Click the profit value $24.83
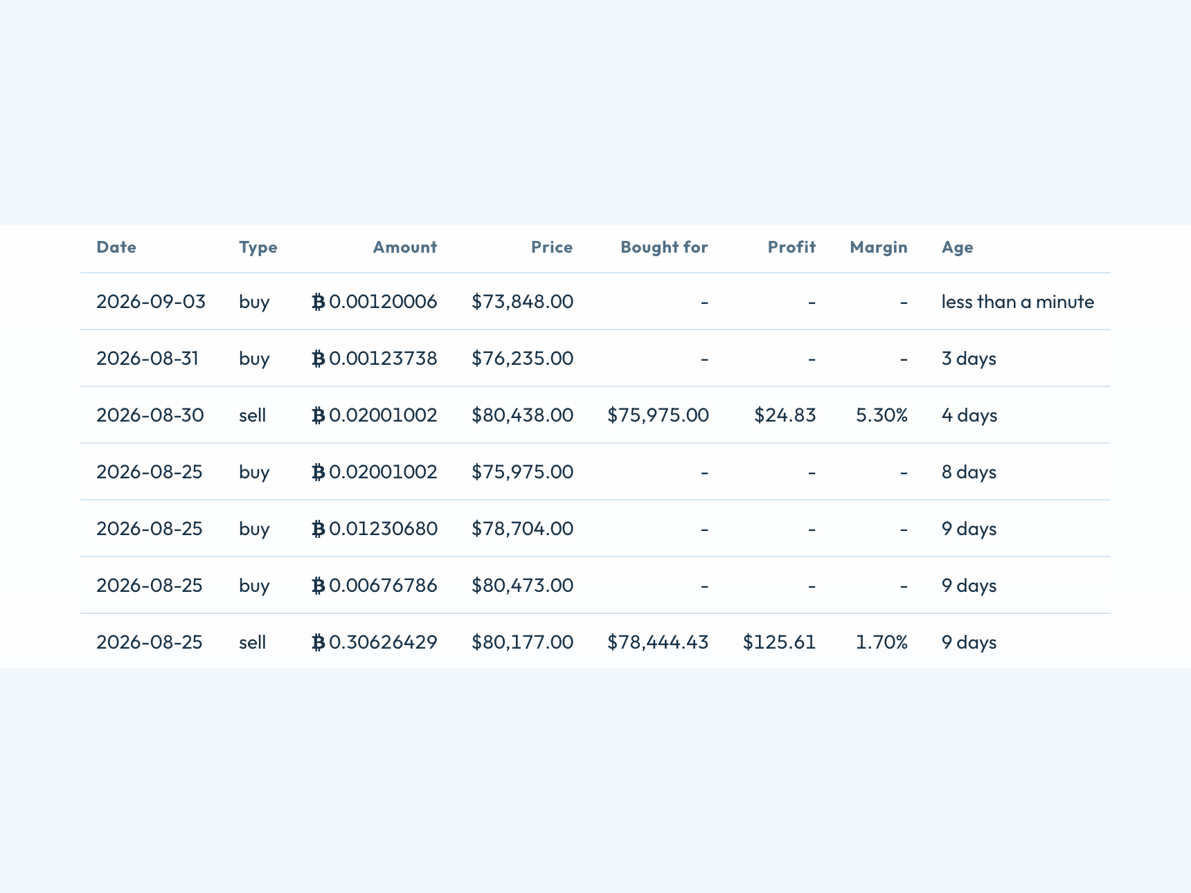Viewport: 1191px width, 893px height. 785,415
